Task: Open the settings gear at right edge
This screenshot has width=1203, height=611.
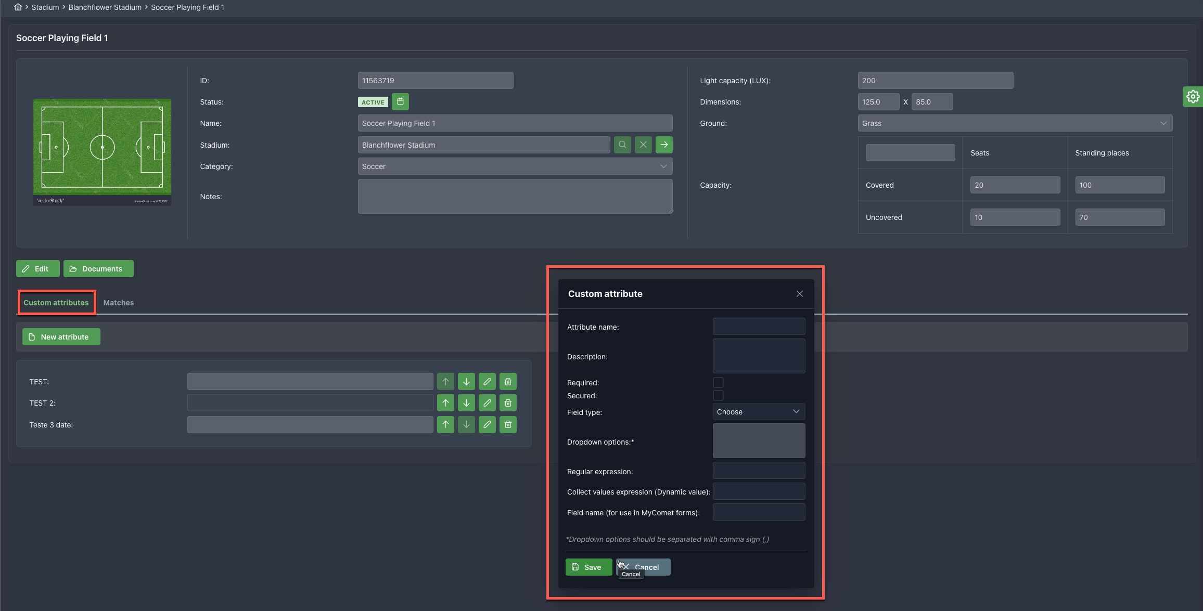Action: coord(1193,97)
